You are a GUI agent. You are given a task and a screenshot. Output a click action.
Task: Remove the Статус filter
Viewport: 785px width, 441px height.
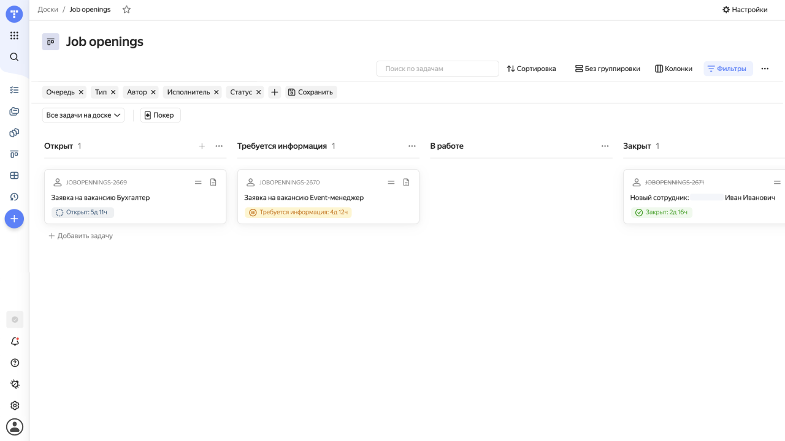pos(259,92)
